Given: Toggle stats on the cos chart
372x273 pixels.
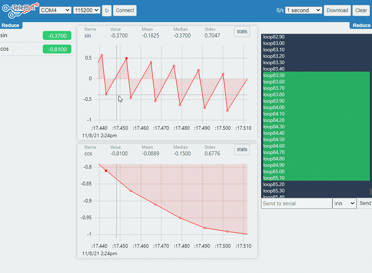Looking at the screenshot, I should (x=242, y=150).
